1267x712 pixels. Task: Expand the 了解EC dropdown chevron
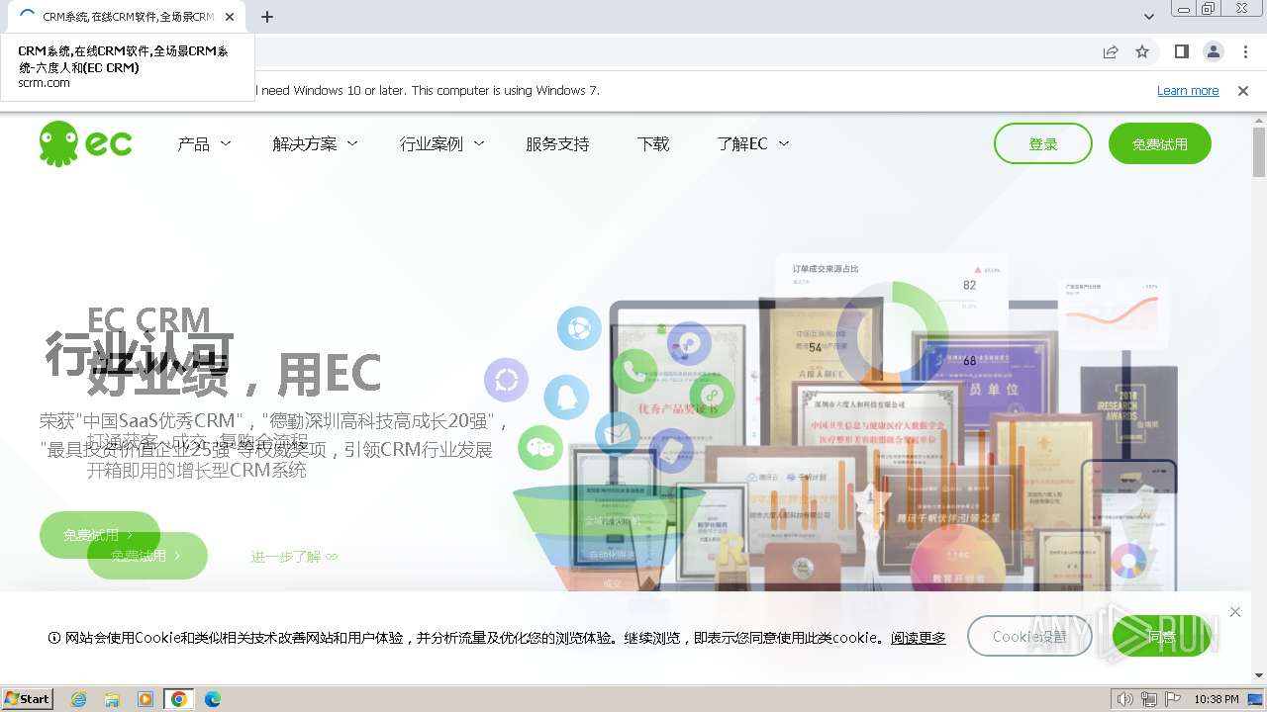pyautogui.click(x=784, y=143)
